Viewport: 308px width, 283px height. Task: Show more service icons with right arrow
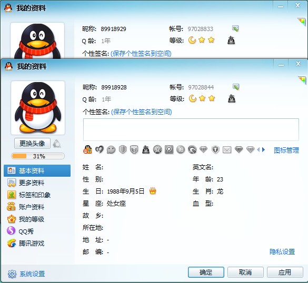pyautogui.click(x=263, y=150)
